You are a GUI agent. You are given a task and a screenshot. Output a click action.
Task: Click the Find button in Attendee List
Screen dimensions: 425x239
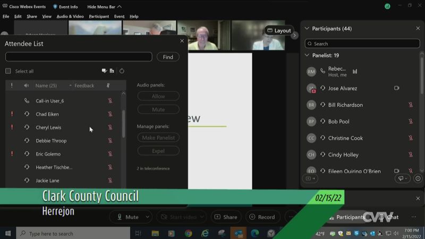pos(168,57)
